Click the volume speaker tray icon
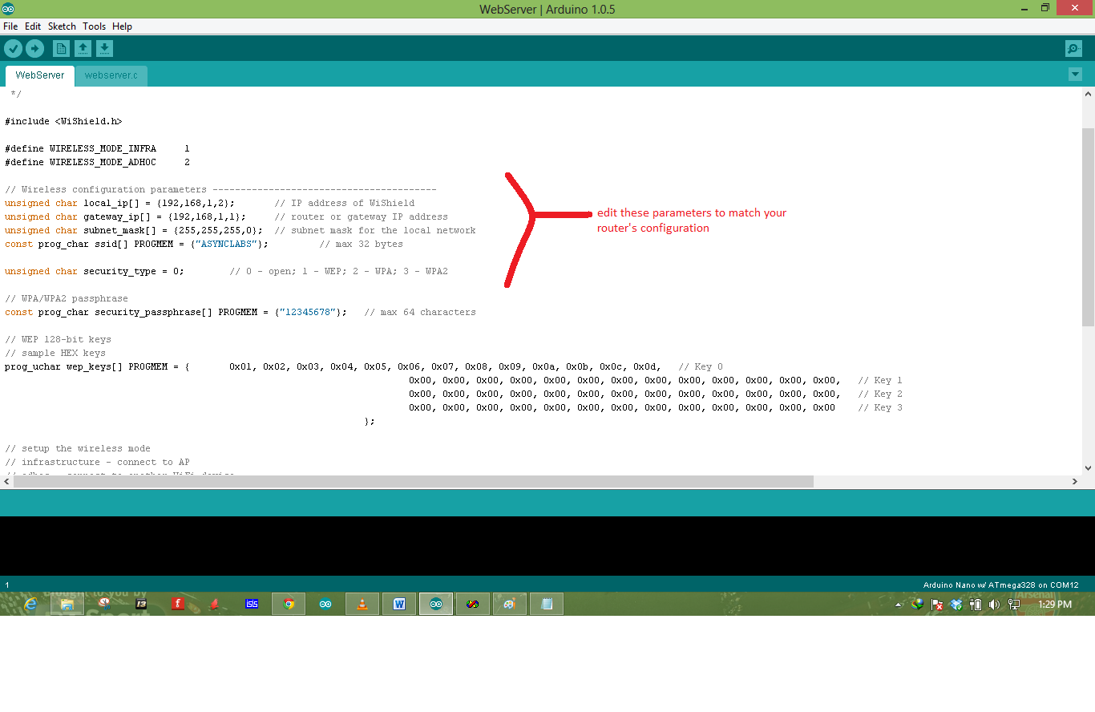The height and width of the screenshot is (712, 1095). pyautogui.click(x=995, y=605)
